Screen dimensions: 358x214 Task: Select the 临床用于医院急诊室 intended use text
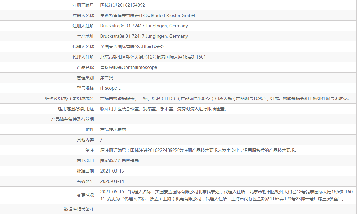[164, 109]
